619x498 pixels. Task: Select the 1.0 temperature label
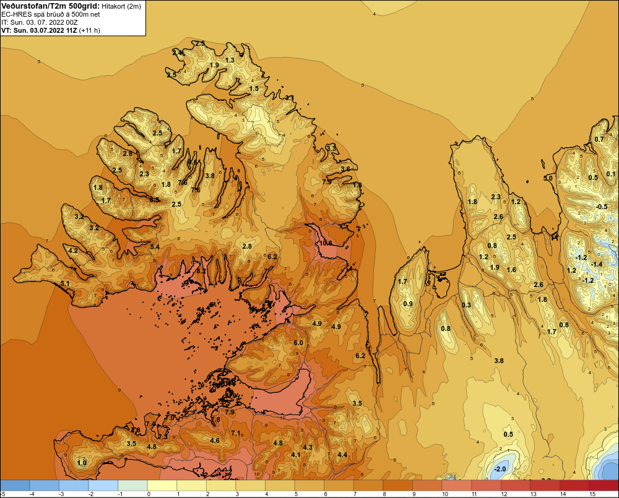82,463
